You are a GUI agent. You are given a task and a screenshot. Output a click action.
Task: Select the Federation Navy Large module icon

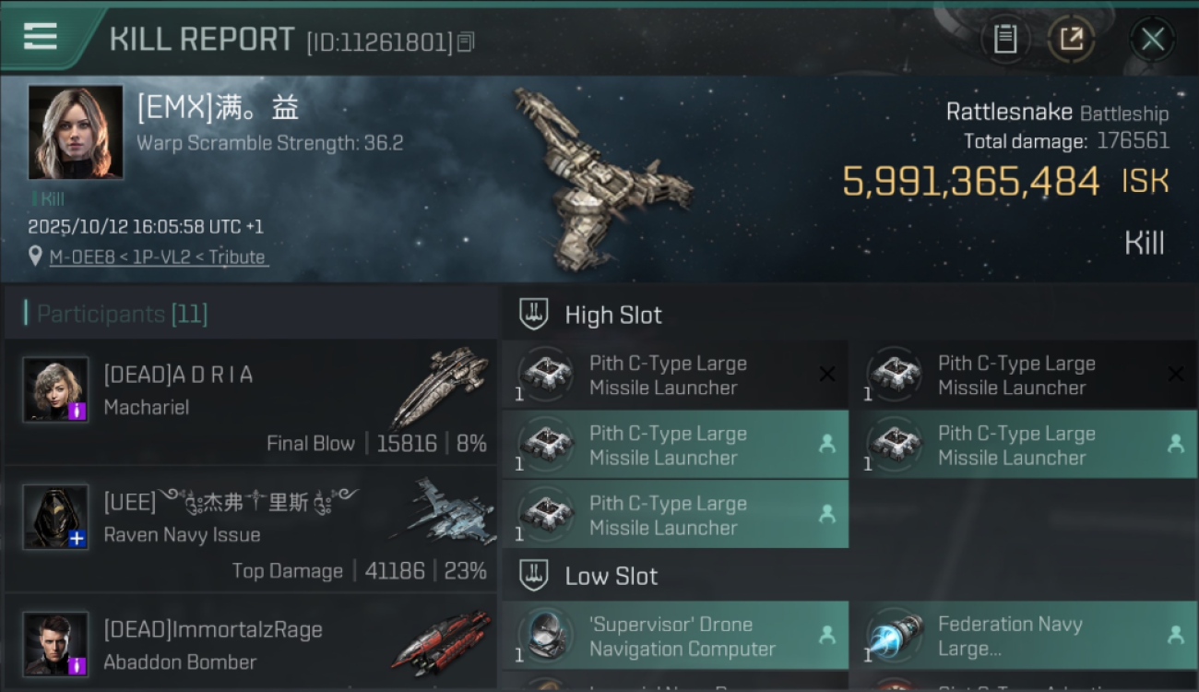coord(894,636)
